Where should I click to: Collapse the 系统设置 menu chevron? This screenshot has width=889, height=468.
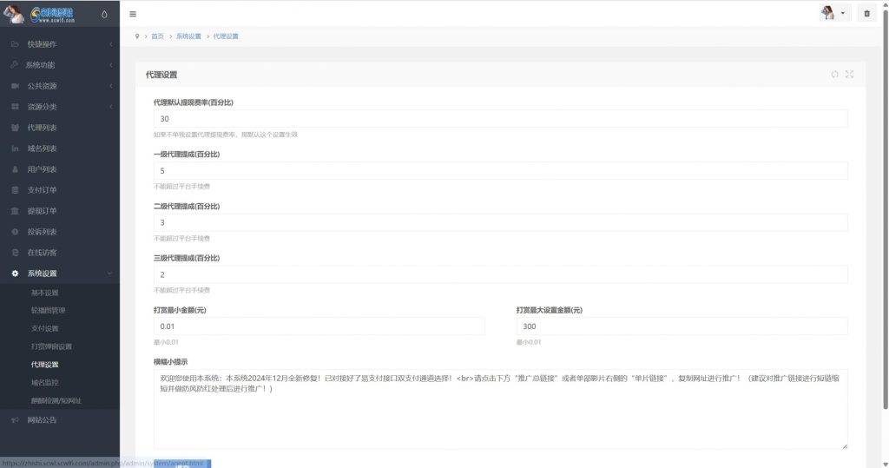coord(110,274)
